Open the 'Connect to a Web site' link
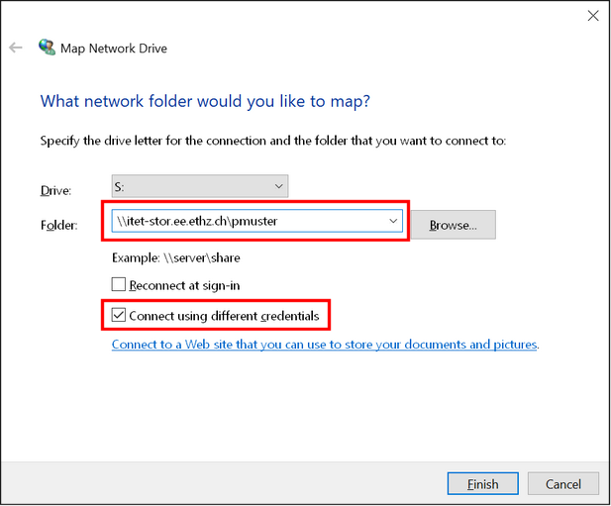 pyautogui.click(x=324, y=345)
